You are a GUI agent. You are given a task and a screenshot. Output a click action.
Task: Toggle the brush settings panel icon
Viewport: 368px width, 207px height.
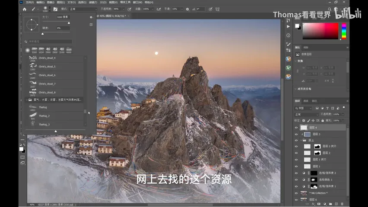coord(55,9)
